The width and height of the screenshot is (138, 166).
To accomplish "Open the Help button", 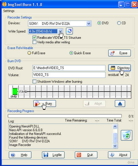I will (x=20, y=155).
